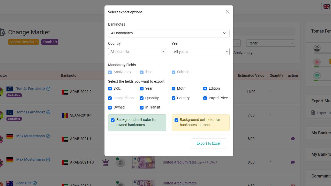Click the UAE flag beside ARAB-2022-2
Image resolution: width=331 pixels, height=186 pixels.
pos(65,92)
